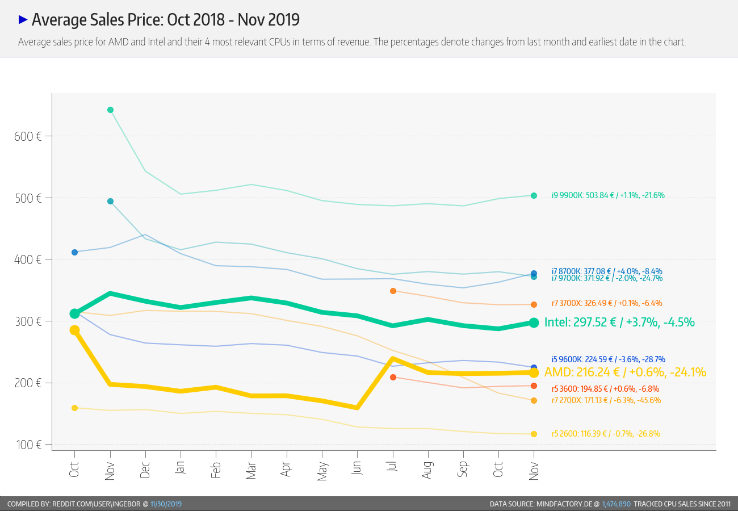Click AMD's large yellow starting marker at Oct 2018
This screenshot has height=511, width=738.
(x=74, y=330)
